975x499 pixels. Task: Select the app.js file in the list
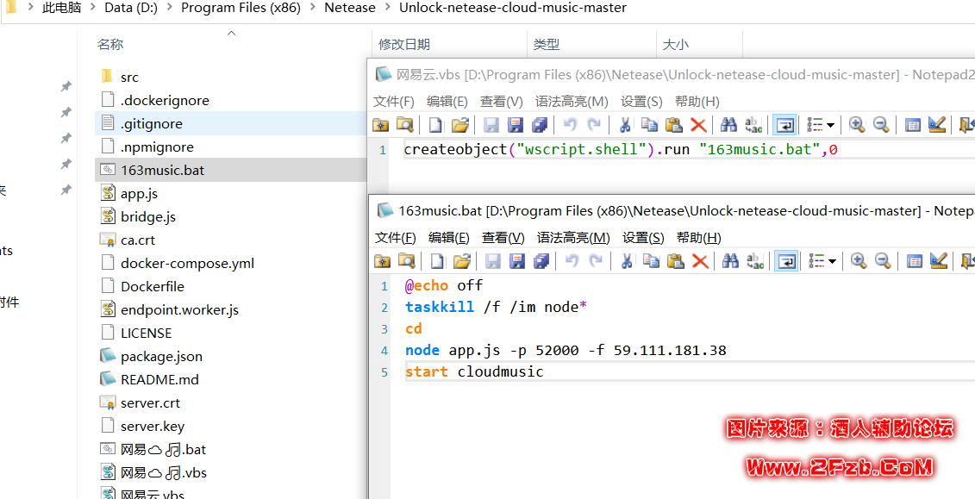click(139, 194)
